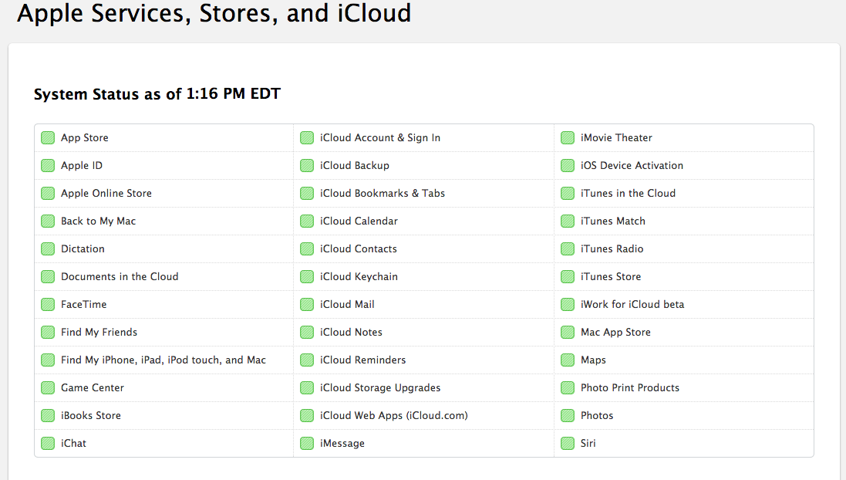Select the "App Store" text in first row
846x480 pixels.
(x=85, y=137)
